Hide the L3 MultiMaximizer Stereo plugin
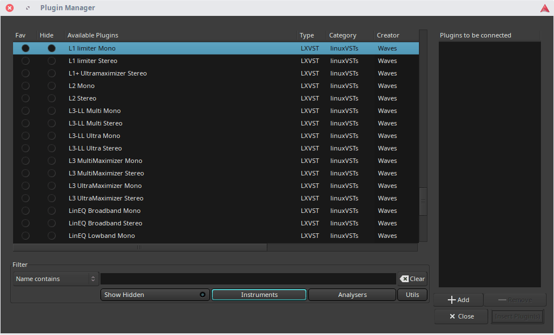554x335 pixels. tap(52, 173)
